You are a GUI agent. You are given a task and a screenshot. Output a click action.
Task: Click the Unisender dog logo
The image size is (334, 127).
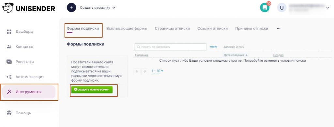(8, 7)
